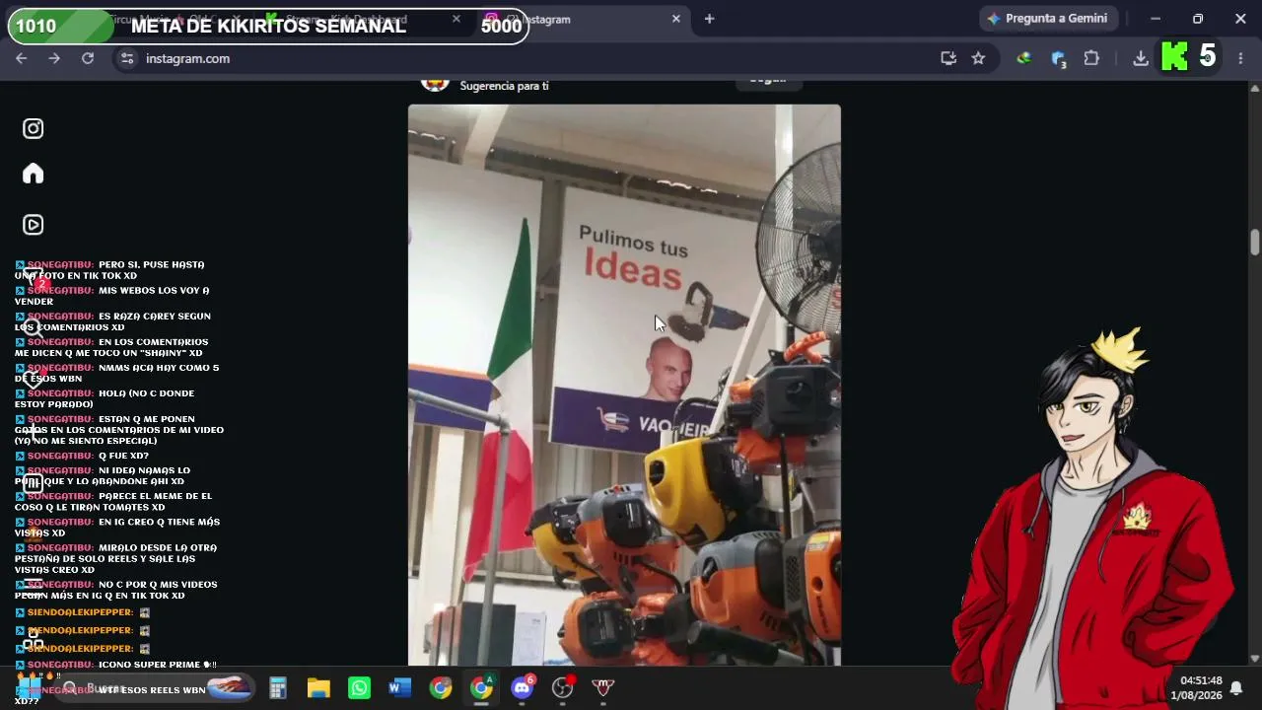Open the OBS Studio taskbar icon

click(x=563, y=687)
